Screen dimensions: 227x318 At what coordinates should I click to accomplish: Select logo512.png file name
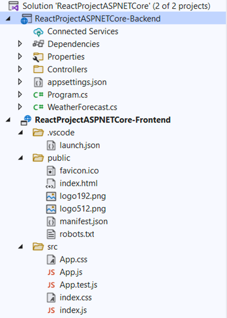(83, 209)
